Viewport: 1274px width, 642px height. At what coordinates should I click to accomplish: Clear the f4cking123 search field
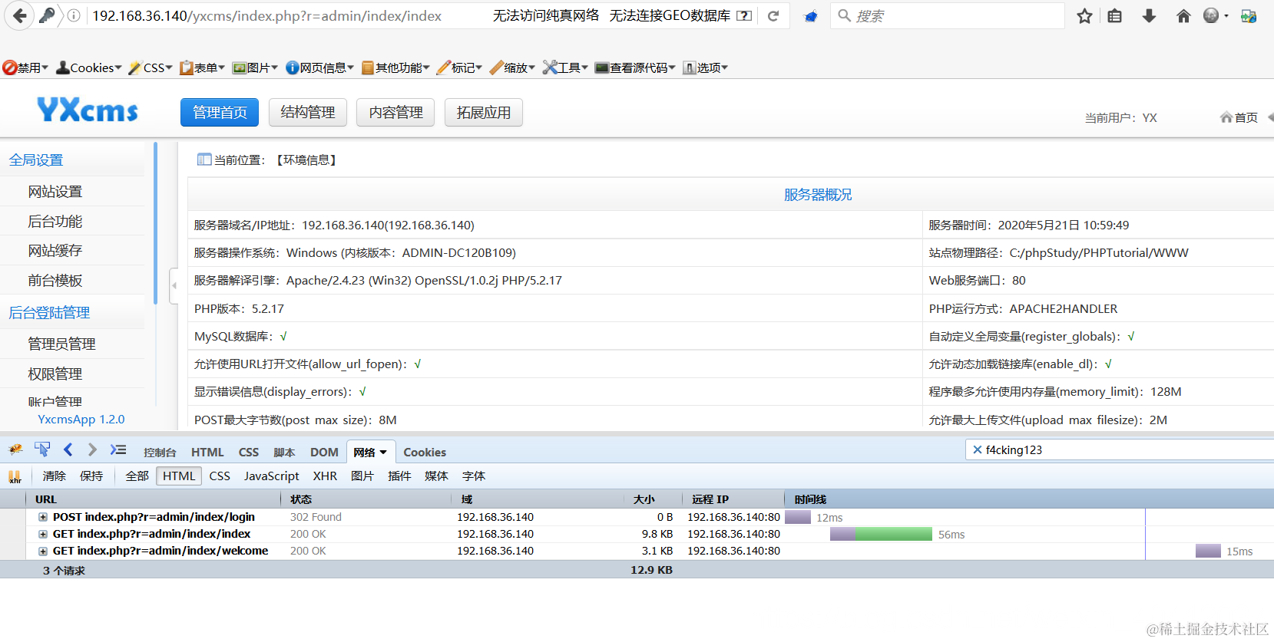(977, 450)
